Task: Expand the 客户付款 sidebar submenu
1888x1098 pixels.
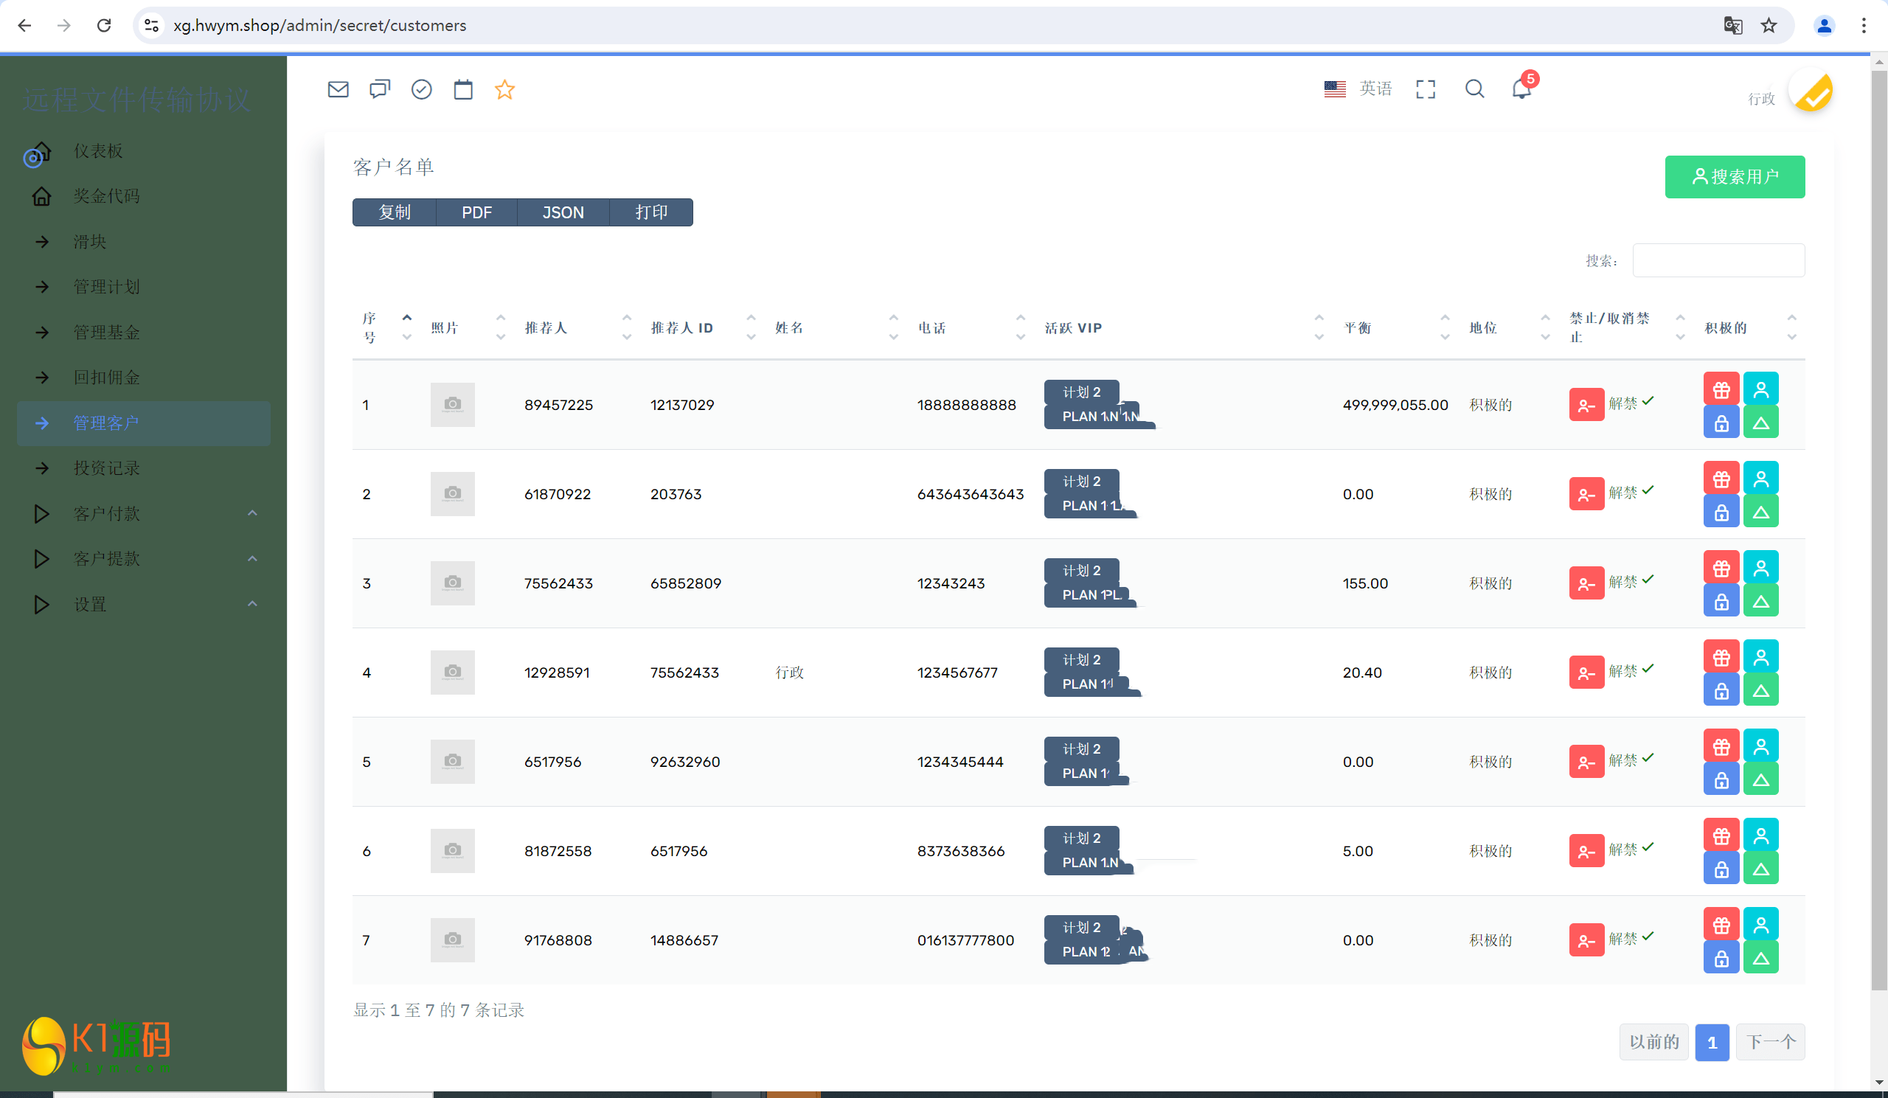Action: pyautogui.click(x=144, y=513)
